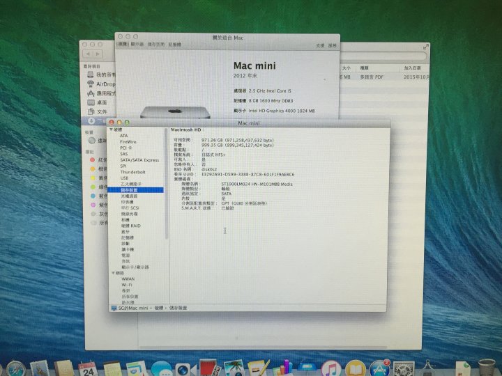Open Keynote from the Dock
This screenshot has width=502, height=376.
[x=307, y=369]
